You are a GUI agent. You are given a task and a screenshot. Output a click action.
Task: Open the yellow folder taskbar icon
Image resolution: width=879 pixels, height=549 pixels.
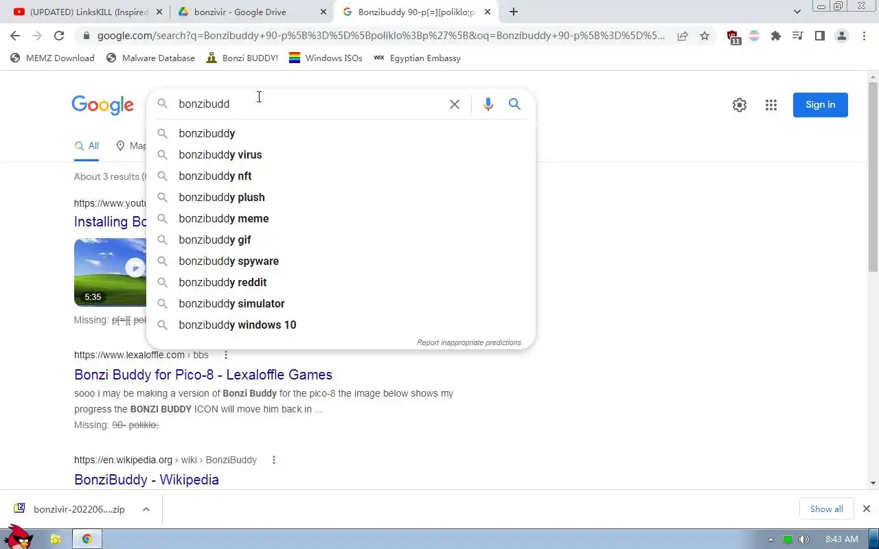(56, 539)
